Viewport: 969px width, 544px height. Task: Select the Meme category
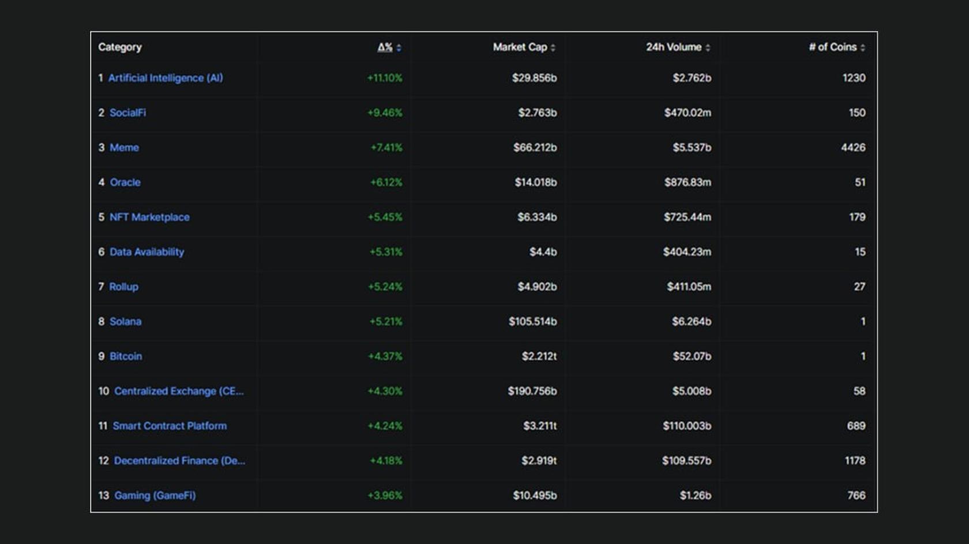[x=123, y=148]
